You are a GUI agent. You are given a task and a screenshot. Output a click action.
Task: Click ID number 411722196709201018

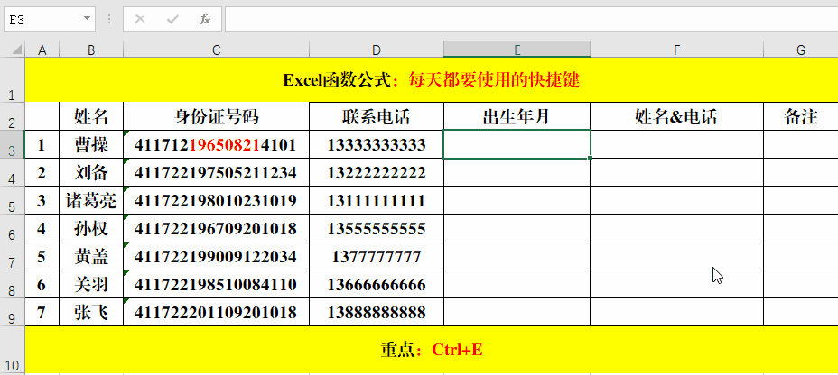[216, 228]
